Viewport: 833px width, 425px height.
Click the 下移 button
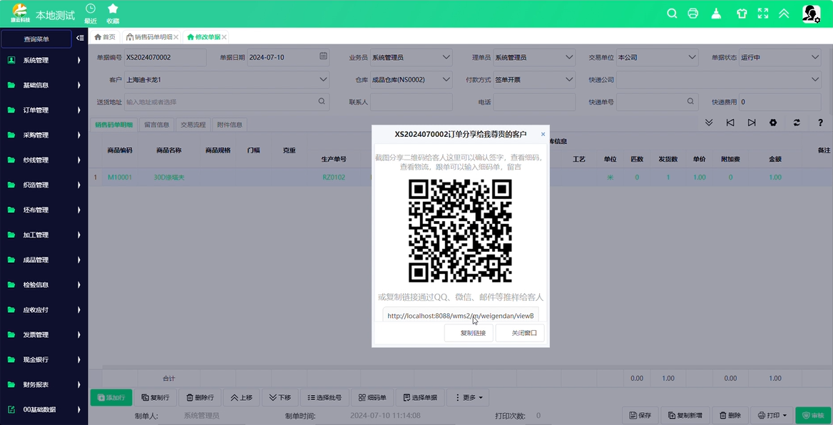[x=280, y=397]
